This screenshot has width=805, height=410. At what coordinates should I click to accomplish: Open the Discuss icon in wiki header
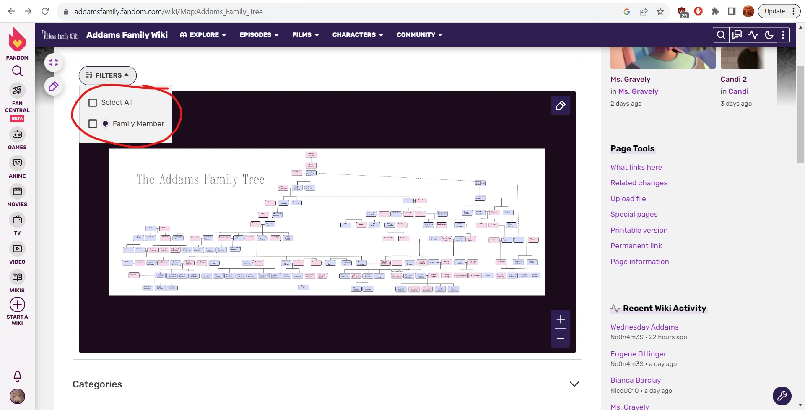(737, 35)
